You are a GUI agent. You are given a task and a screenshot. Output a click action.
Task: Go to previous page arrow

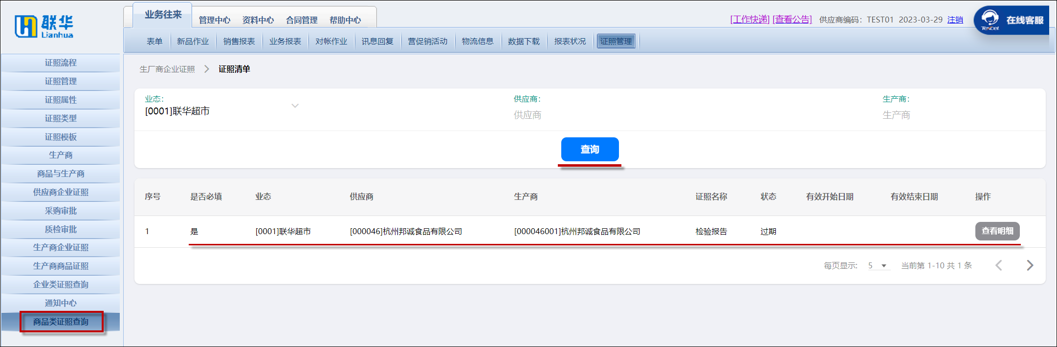pyautogui.click(x=999, y=265)
